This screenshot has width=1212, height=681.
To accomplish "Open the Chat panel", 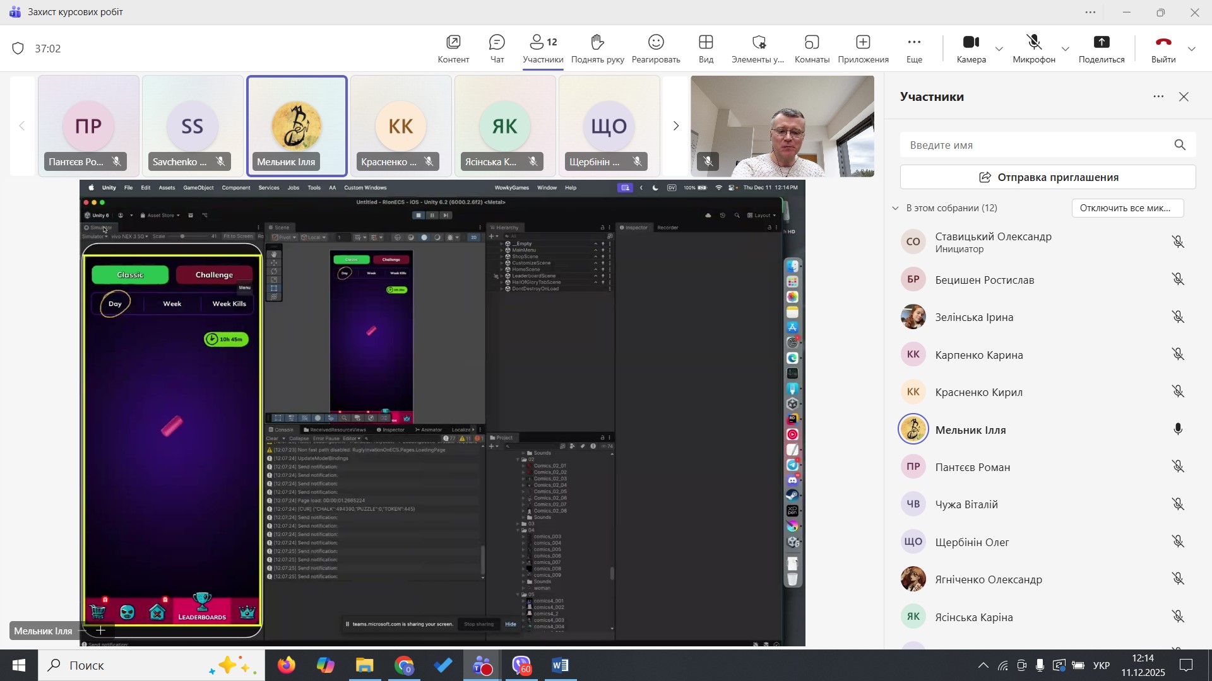I will pyautogui.click(x=497, y=49).
